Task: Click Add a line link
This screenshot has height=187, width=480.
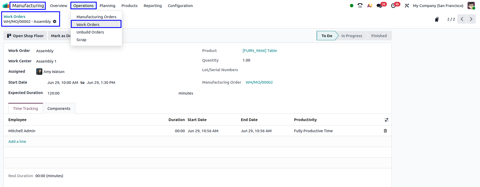Action: pos(17,142)
